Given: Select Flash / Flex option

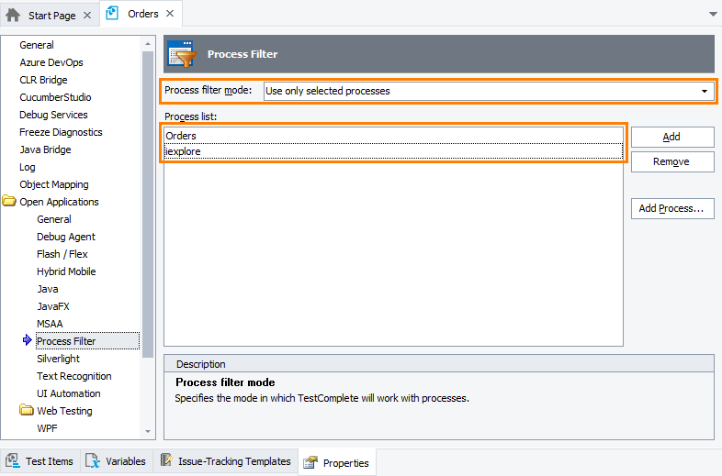Looking at the screenshot, I should click(62, 254).
